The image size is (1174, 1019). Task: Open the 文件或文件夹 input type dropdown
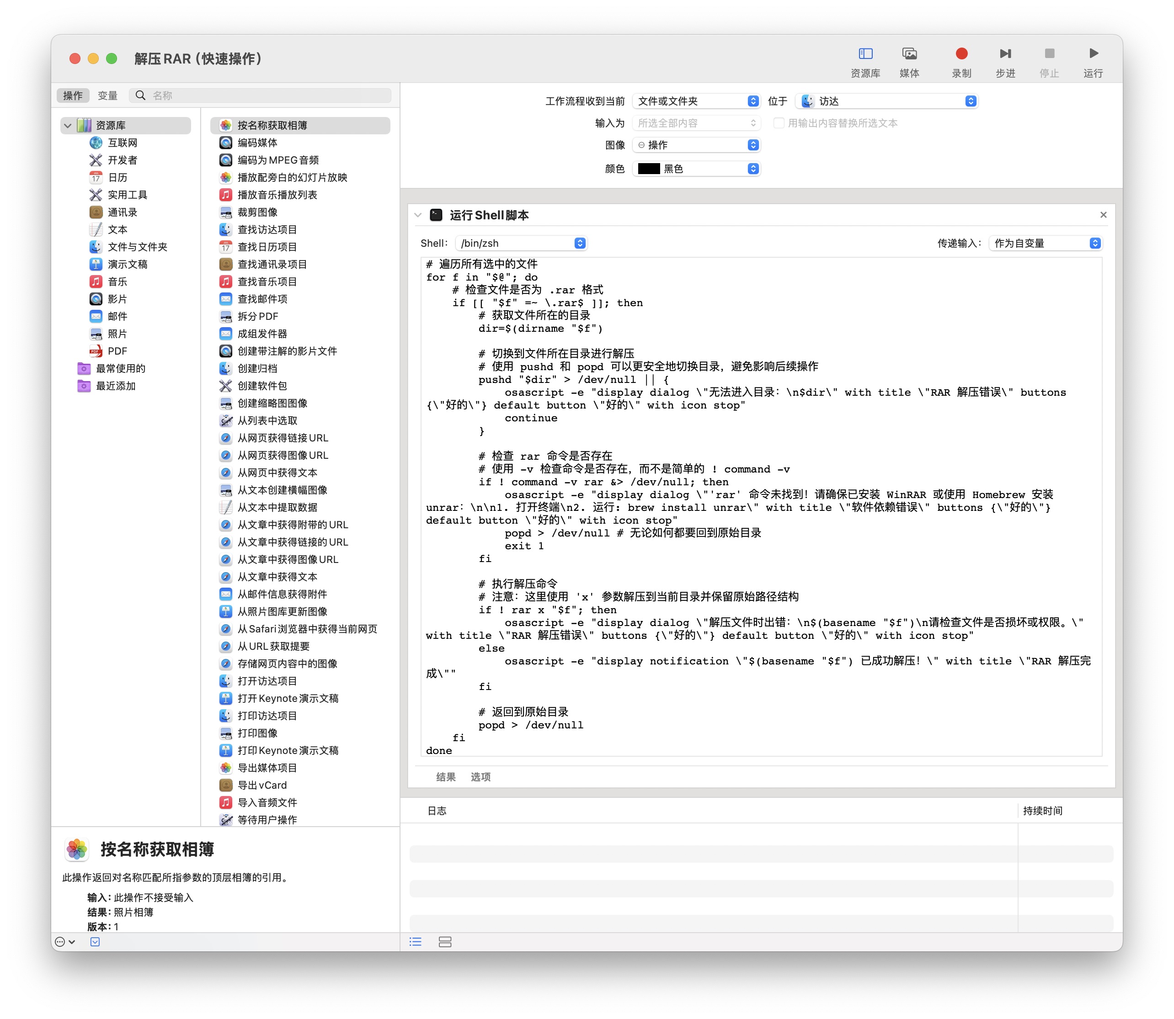(x=696, y=101)
